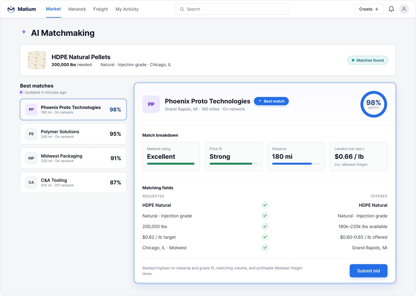This screenshot has height=296, width=416.
Task: Select the Midwest Packaging 91% match
Action: pyautogui.click(x=73, y=158)
